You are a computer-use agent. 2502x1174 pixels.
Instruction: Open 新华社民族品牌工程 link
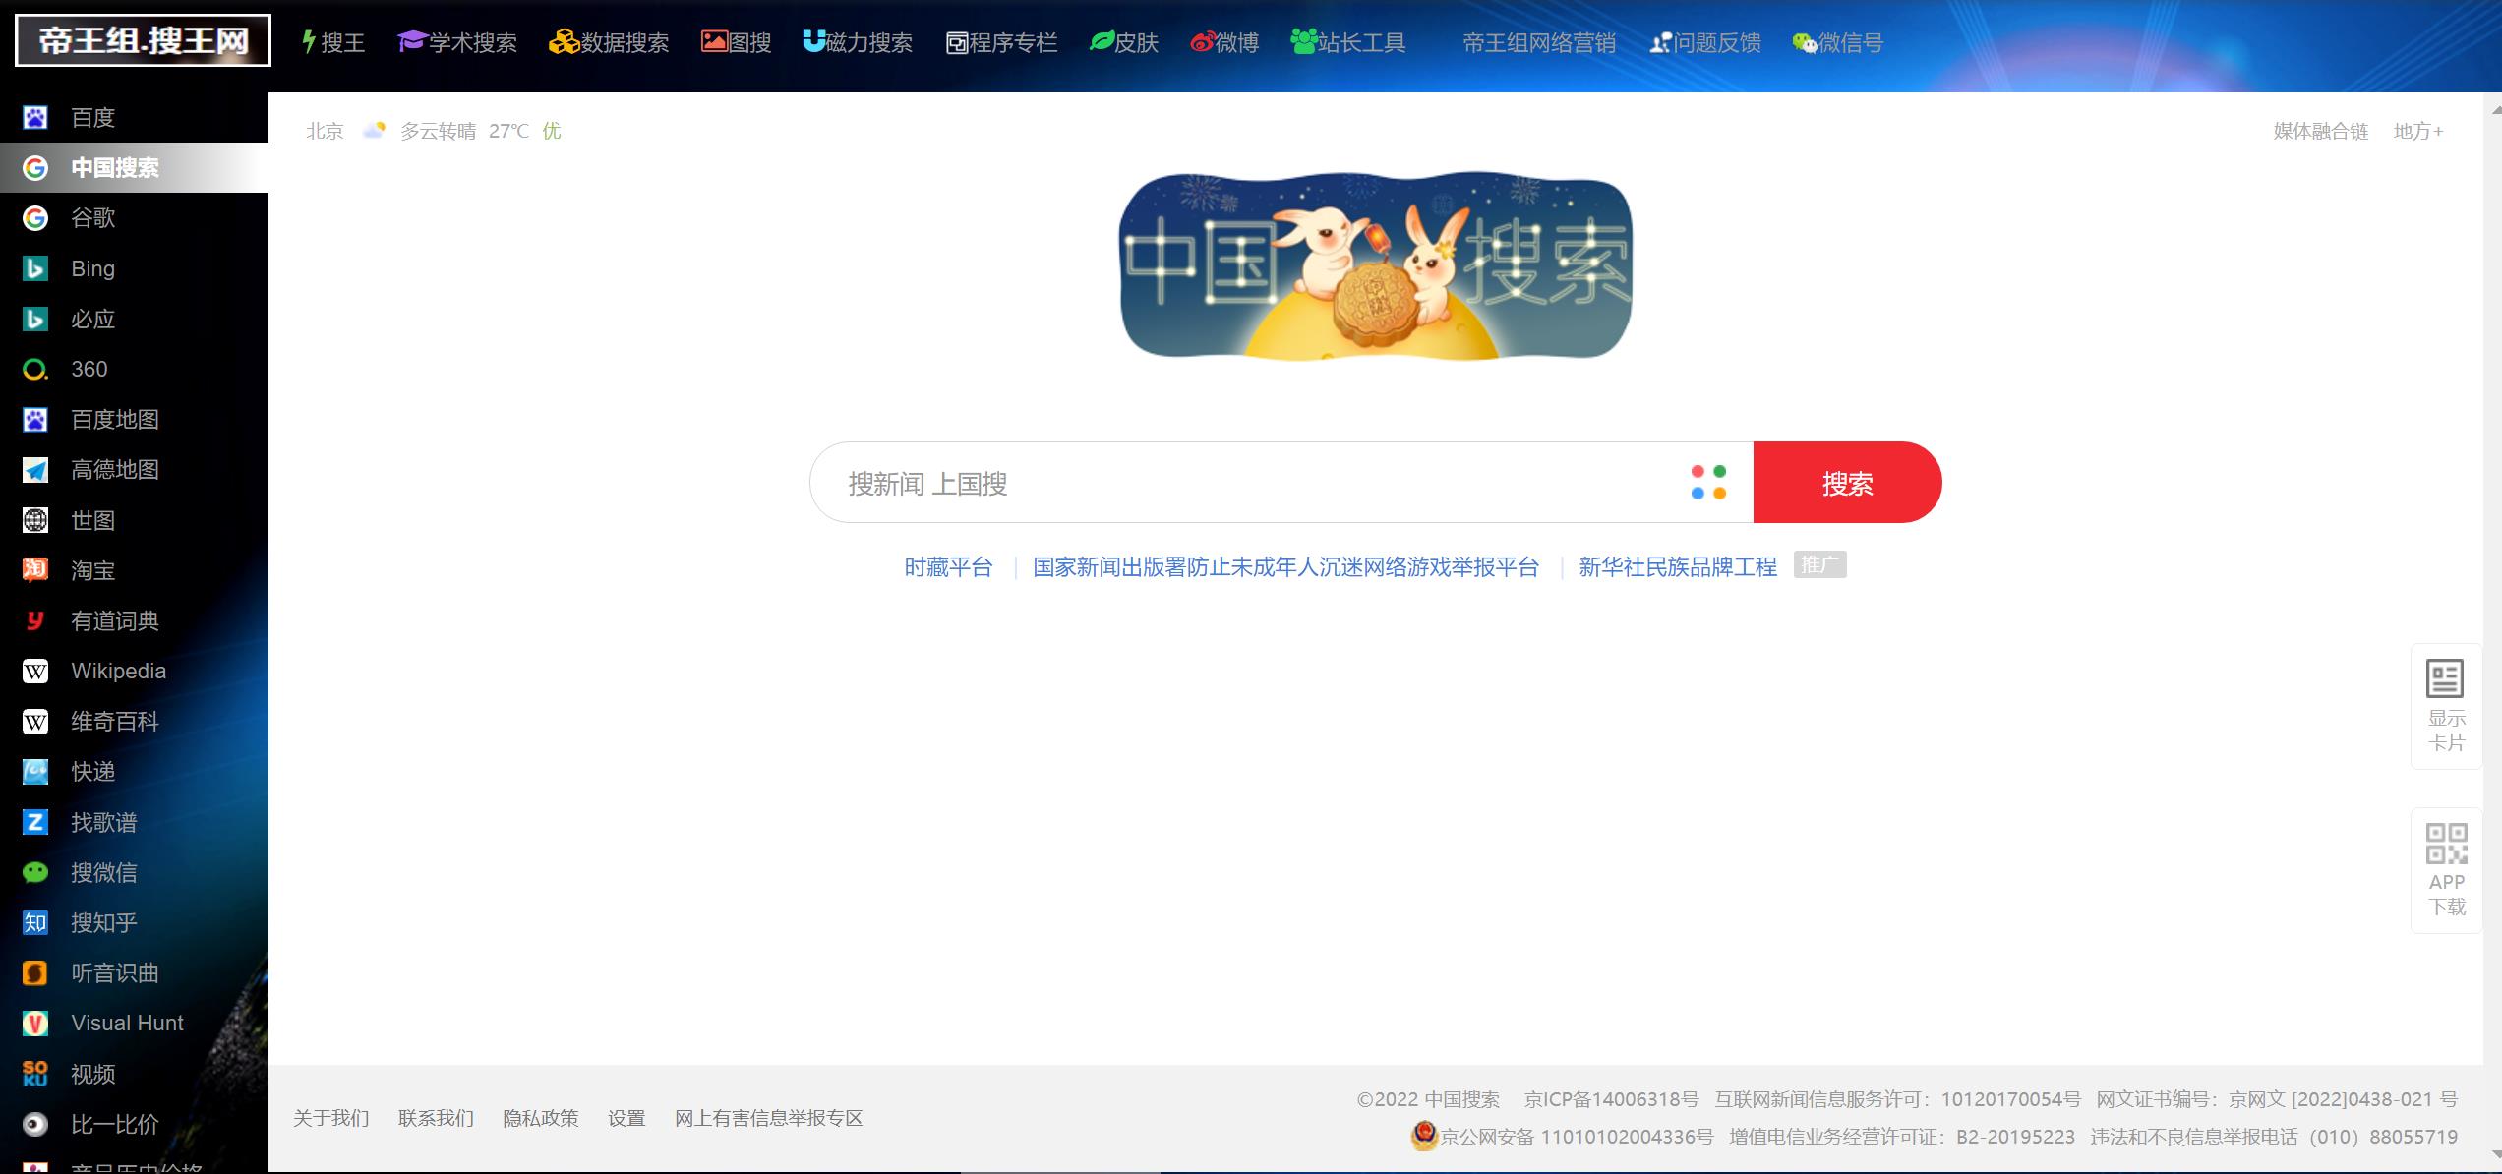(1678, 567)
